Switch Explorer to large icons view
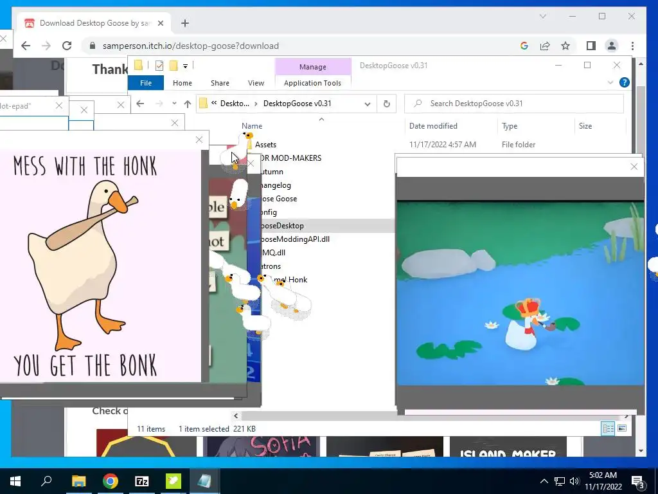658x494 pixels. click(x=622, y=428)
